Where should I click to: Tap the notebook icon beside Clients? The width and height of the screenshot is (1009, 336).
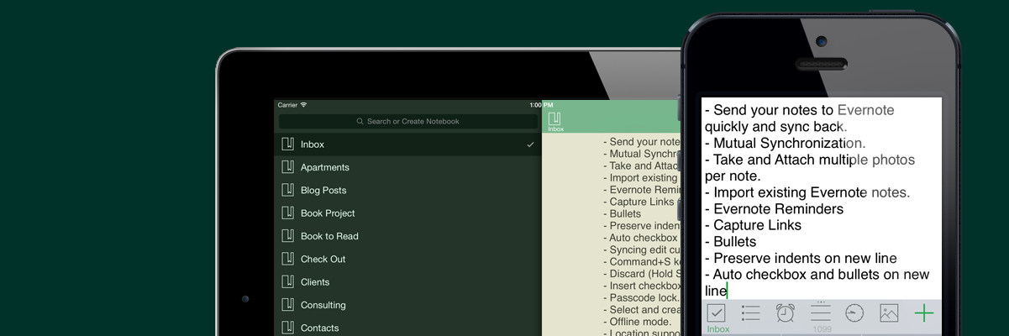click(287, 281)
